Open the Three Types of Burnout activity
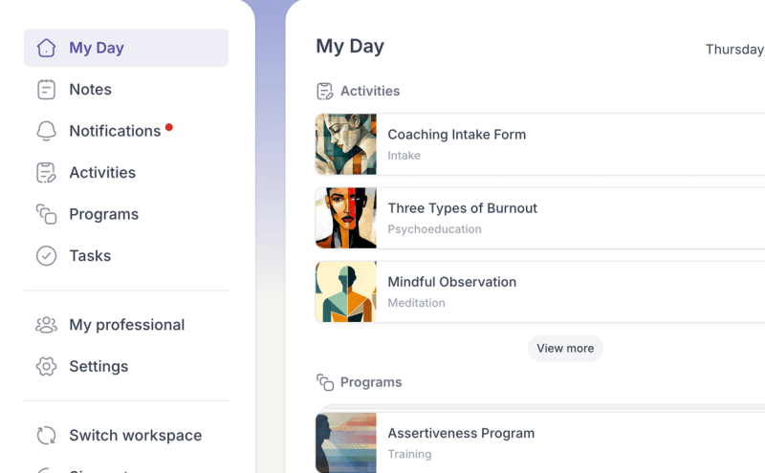Viewport: 765px width, 473px height. tap(463, 208)
